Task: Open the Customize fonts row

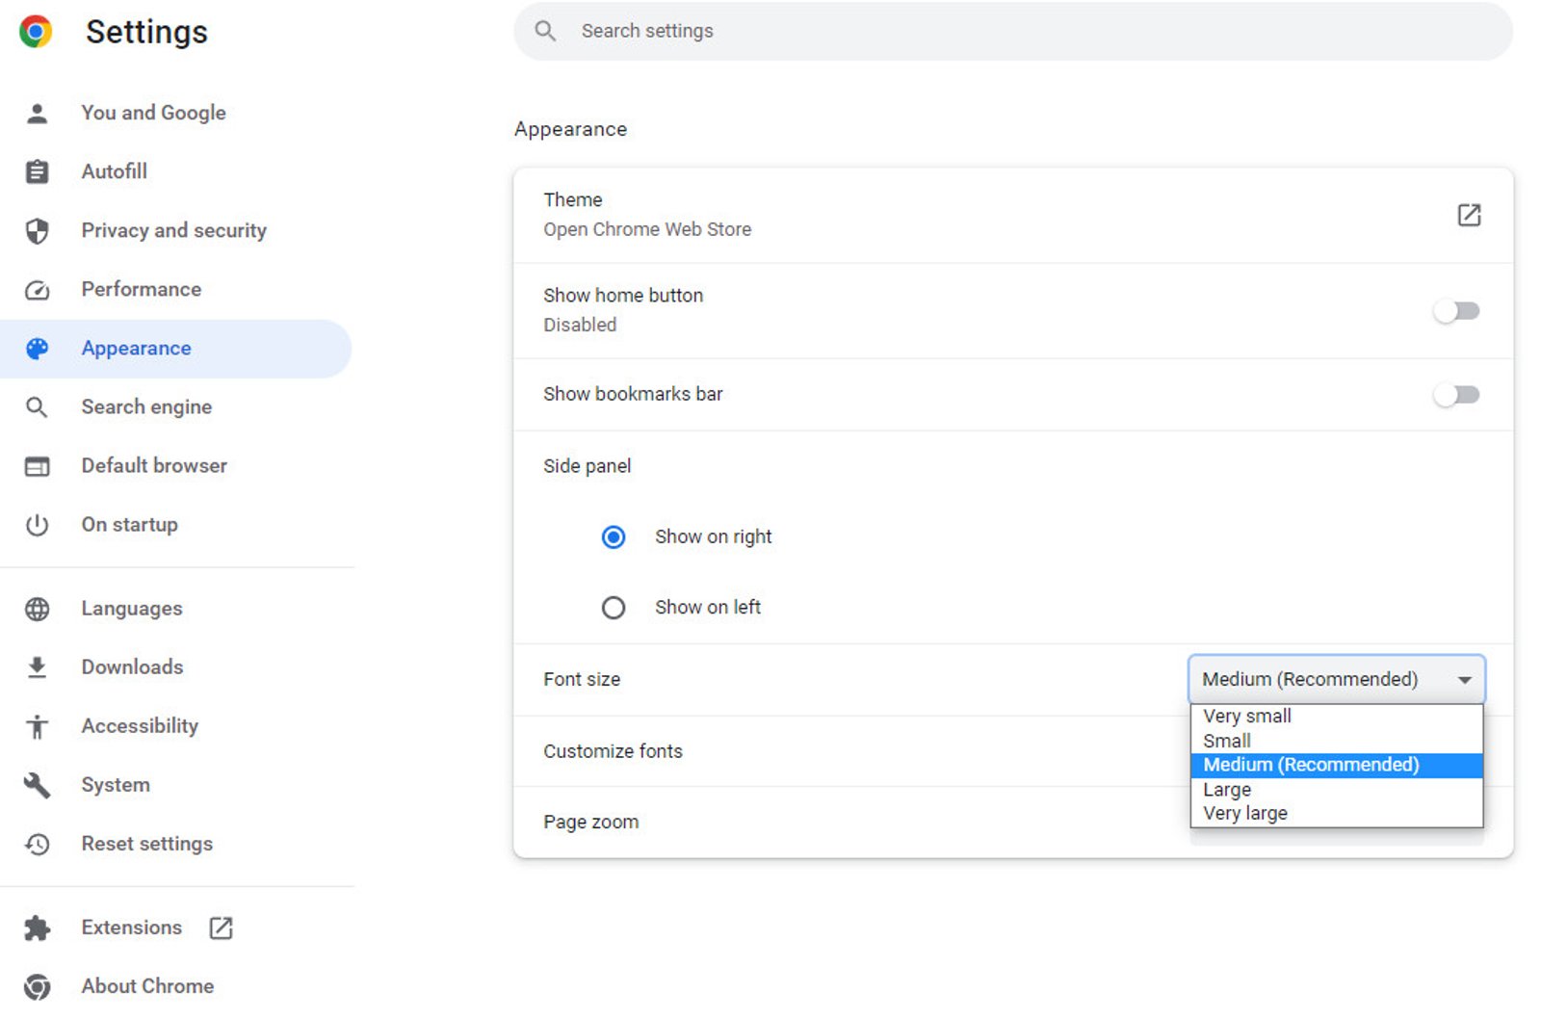Action: pos(1013,751)
